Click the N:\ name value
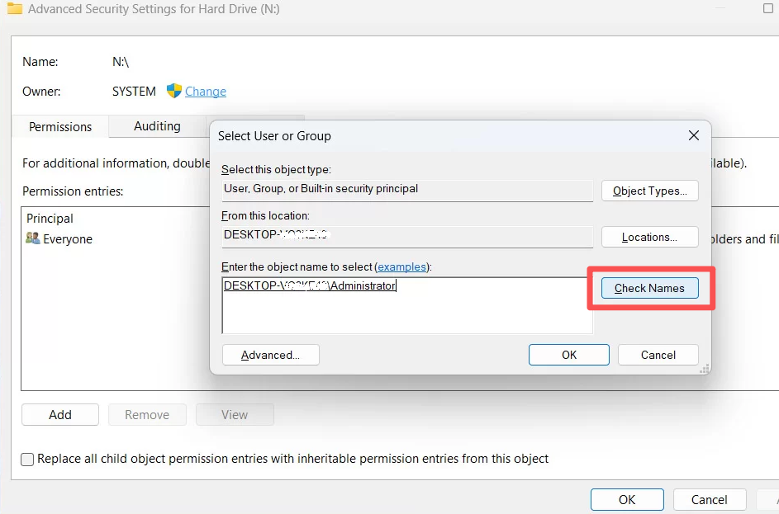779x514 pixels. tap(121, 62)
